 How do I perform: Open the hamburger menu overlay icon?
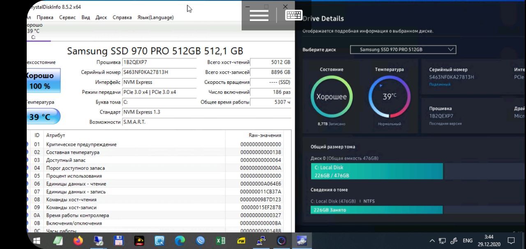click(x=259, y=15)
